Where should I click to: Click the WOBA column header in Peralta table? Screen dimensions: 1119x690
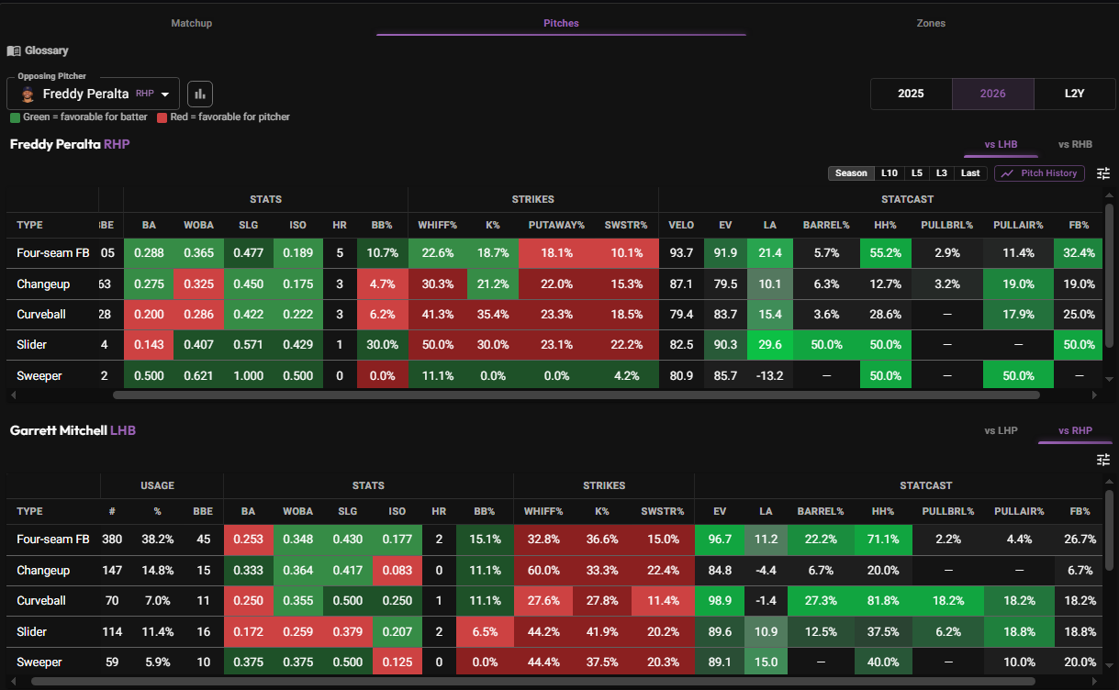click(x=198, y=225)
